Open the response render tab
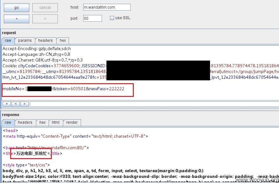Image resolution: width=279 pixels, height=183 pixels. tap(72, 122)
